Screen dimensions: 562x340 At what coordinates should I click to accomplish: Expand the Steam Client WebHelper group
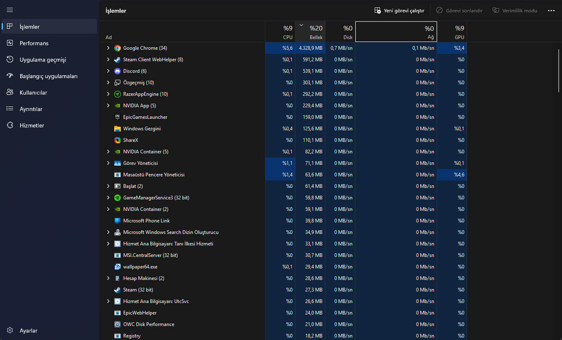[108, 60]
